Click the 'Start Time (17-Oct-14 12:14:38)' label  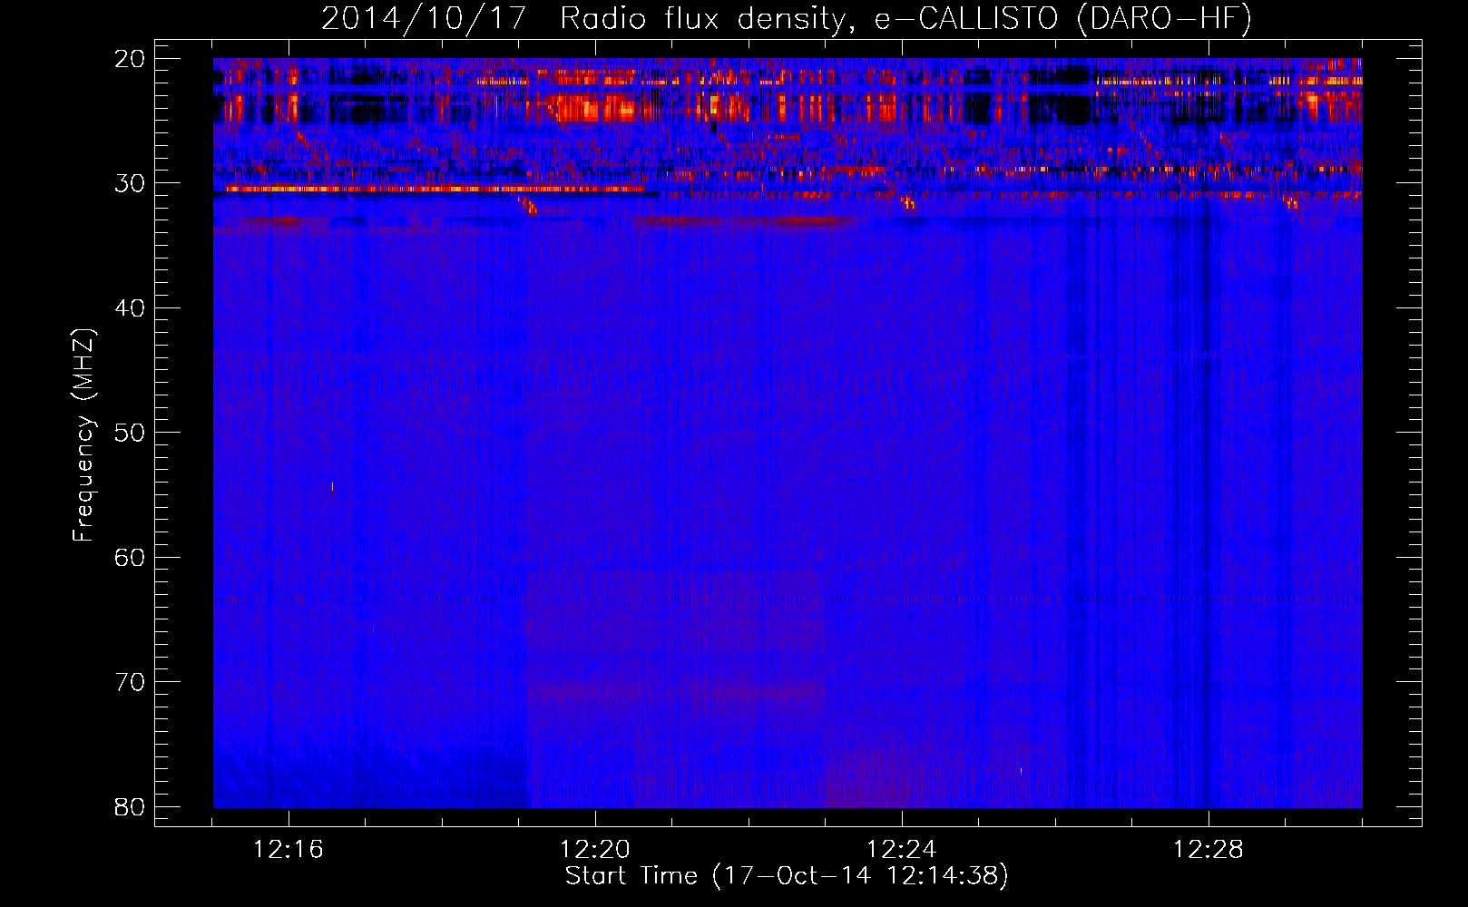pyautogui.click(x=787, y=876)
